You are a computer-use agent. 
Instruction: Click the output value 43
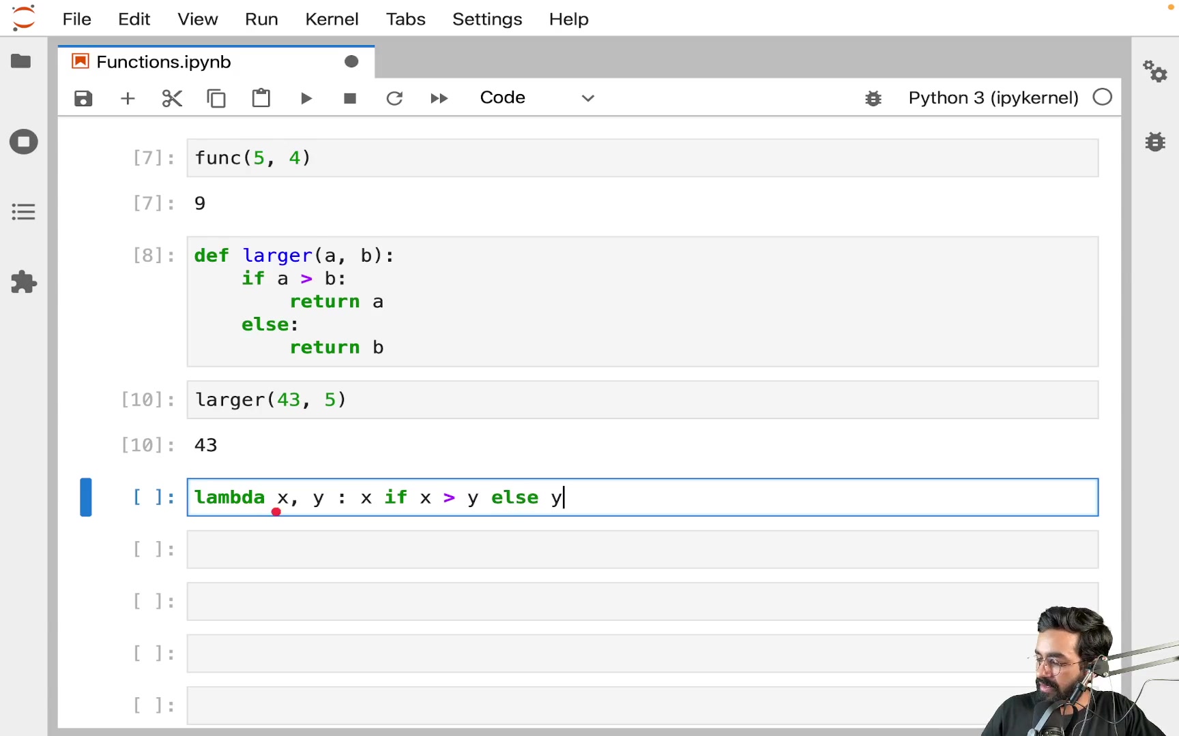point(205,445)
